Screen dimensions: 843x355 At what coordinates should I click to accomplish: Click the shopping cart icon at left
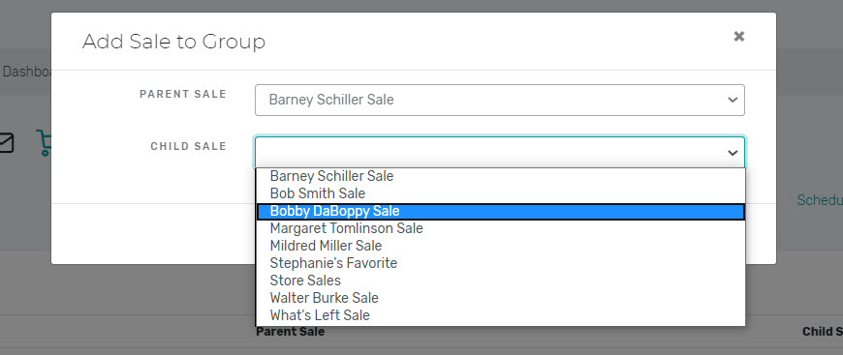(x=44, y=143)
